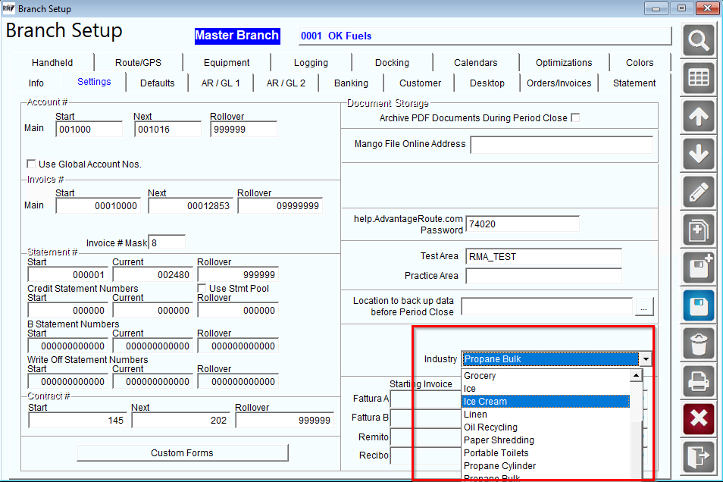Choose Portable Toilets industry option
This screenshot has height=482, width=723.
point(546,453)
